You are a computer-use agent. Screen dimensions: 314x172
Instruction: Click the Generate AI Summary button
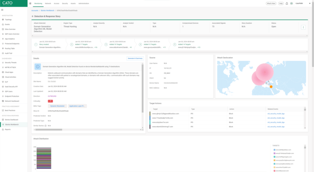point(135,59)
